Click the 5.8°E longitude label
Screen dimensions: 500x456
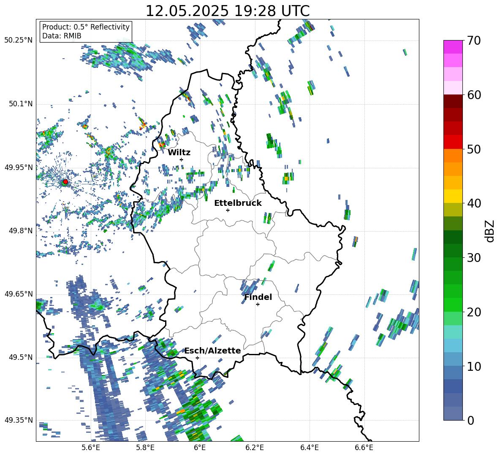tap(145, 448)
